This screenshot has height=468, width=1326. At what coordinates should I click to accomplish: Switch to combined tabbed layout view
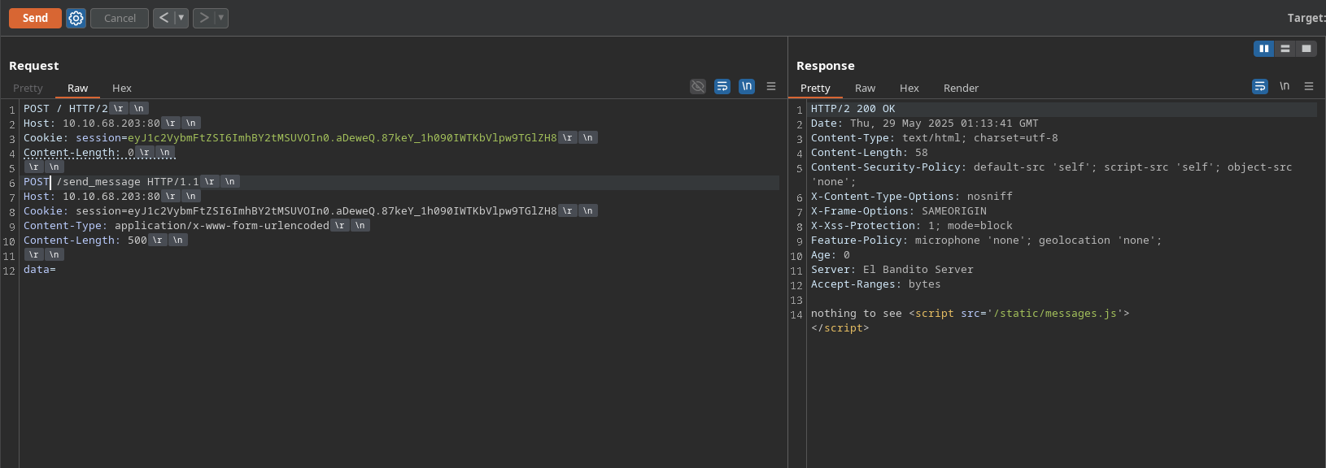click(1306, 49)
